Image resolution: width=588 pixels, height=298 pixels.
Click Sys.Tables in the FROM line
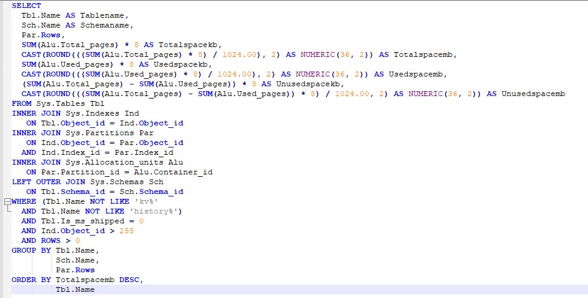pos(61,103)
